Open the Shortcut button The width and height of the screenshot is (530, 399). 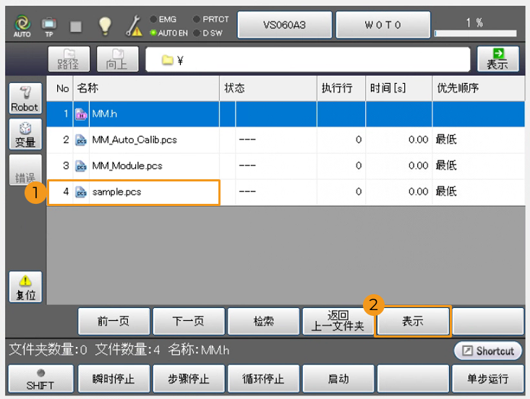[x=488, y=351]
